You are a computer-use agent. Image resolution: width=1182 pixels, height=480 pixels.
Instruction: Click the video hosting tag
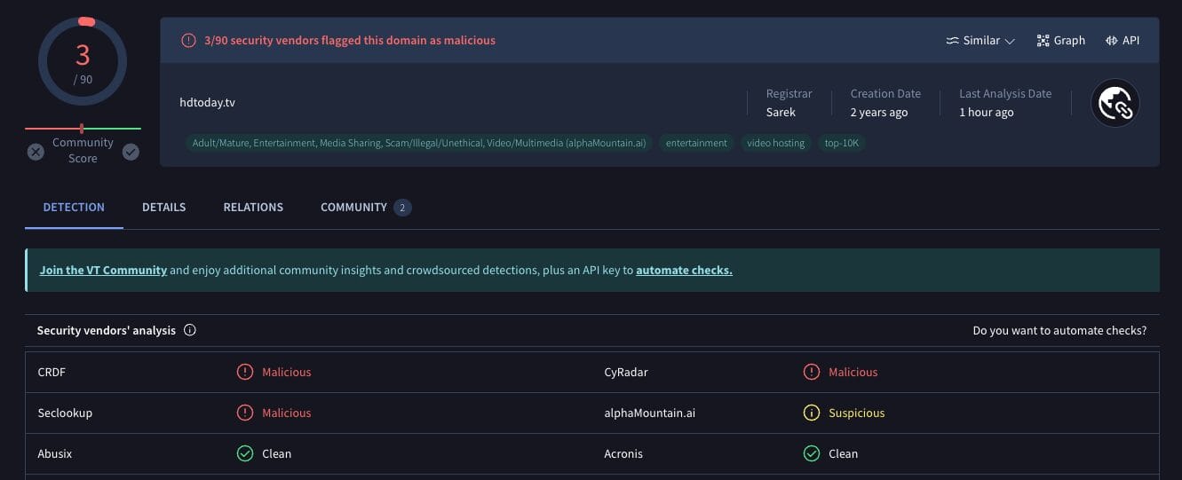[x=775, y=143]
